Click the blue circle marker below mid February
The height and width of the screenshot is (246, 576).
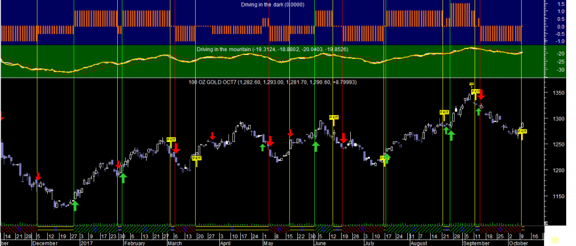[x=147, y=228]
